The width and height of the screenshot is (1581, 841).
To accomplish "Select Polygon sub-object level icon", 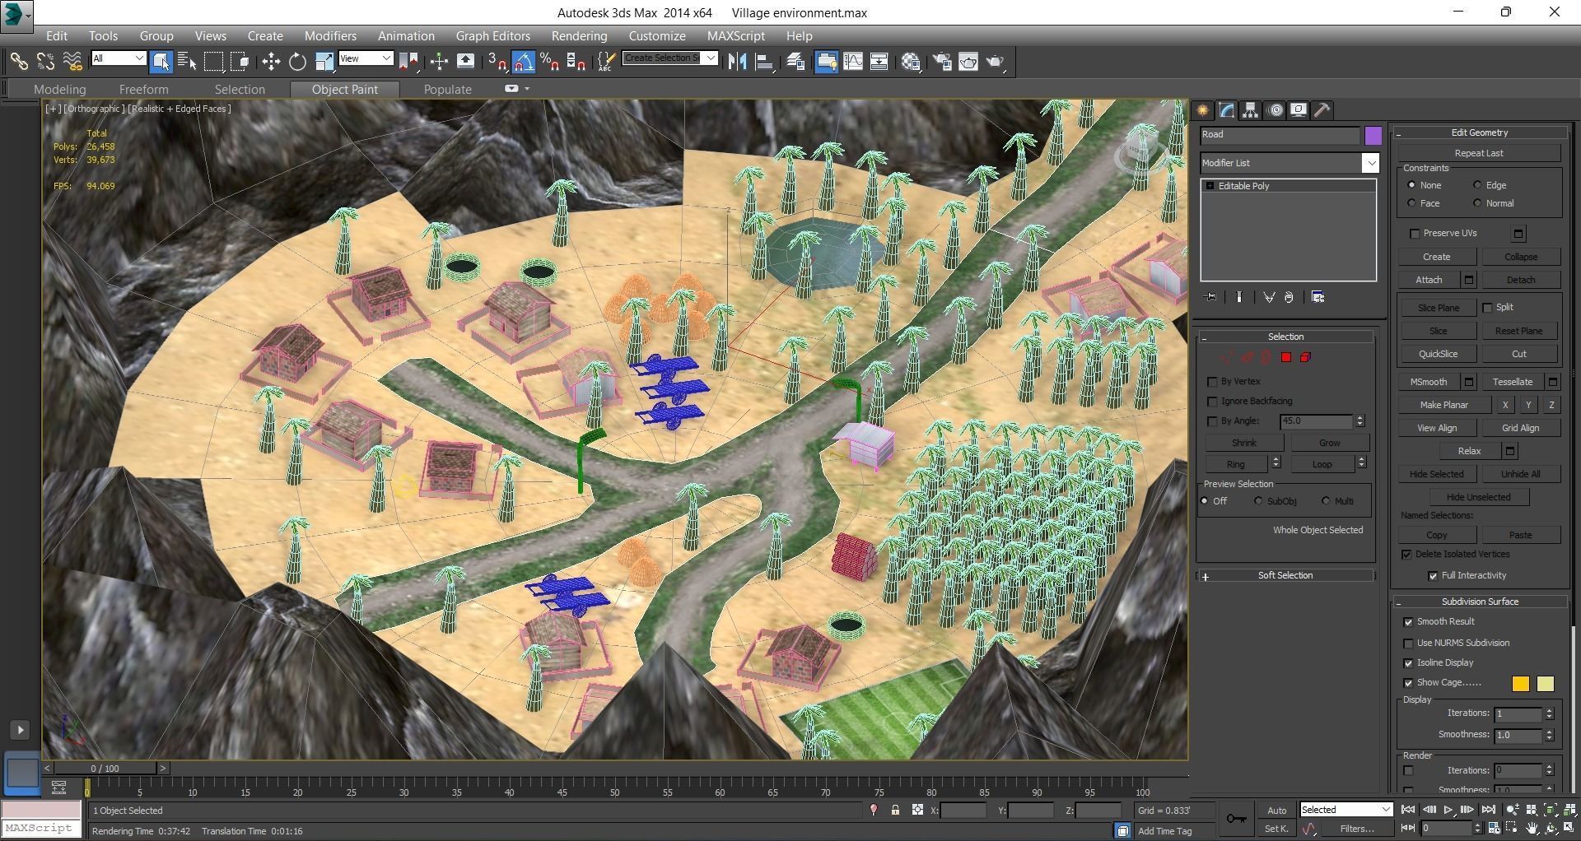I will coord(1285,357).
